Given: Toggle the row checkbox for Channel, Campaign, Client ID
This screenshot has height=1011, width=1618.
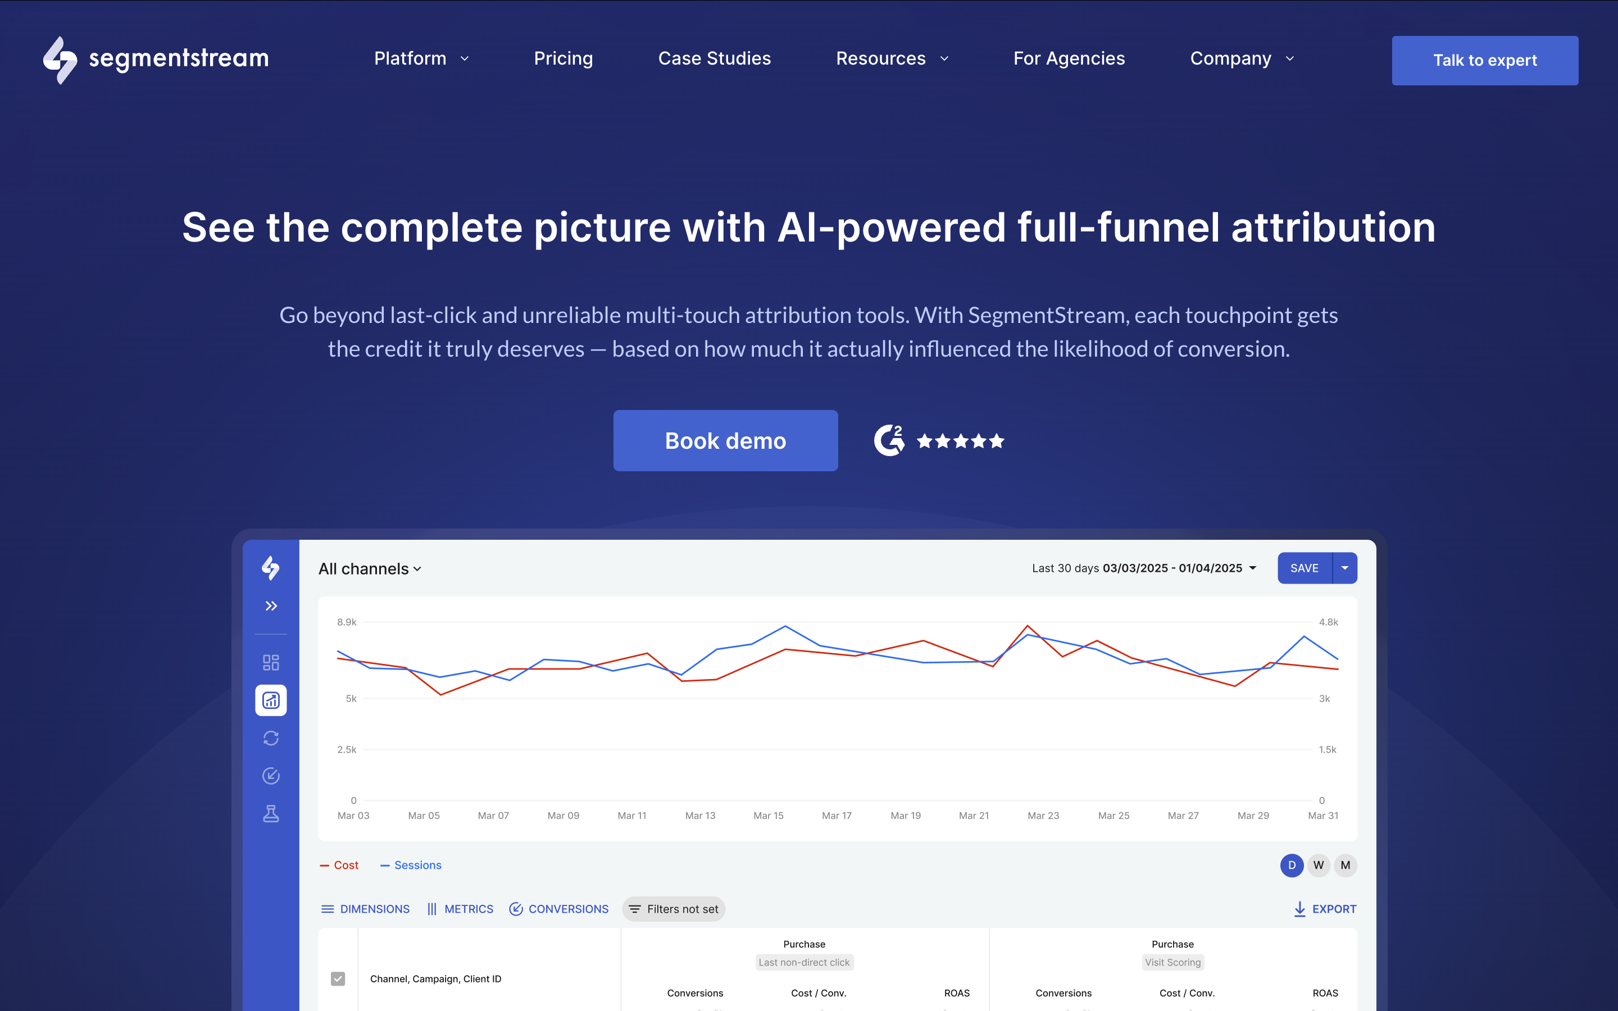Looking at the screenshot, I should pos(338,978).
